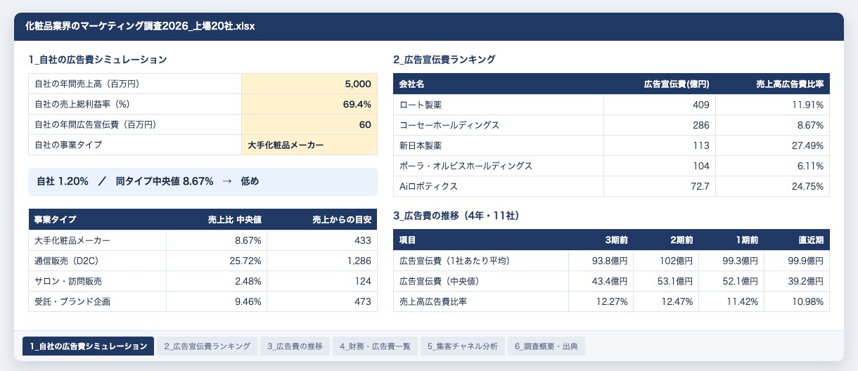Image resolution: width=858 pixels, height=371 pixels.
Task: Open the 5_集客チャネル分析 tab
Action: [462, 346]
